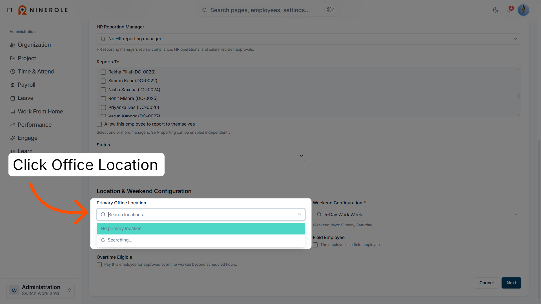Check Rekha Pillai (DC-0020)
The width and height of the screenshot is (541, 304).
(103, 72)
